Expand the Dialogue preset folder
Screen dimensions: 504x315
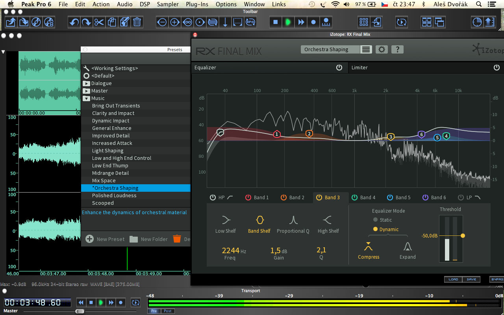(86, 83)
